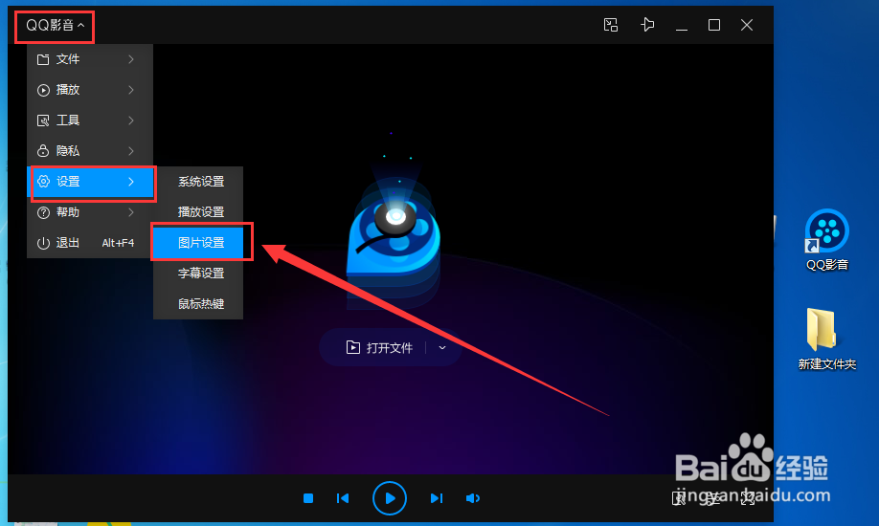Open 播放设置 from the settings submenu
The height and width of the screenshot is (526, 879).
[198, 212]
